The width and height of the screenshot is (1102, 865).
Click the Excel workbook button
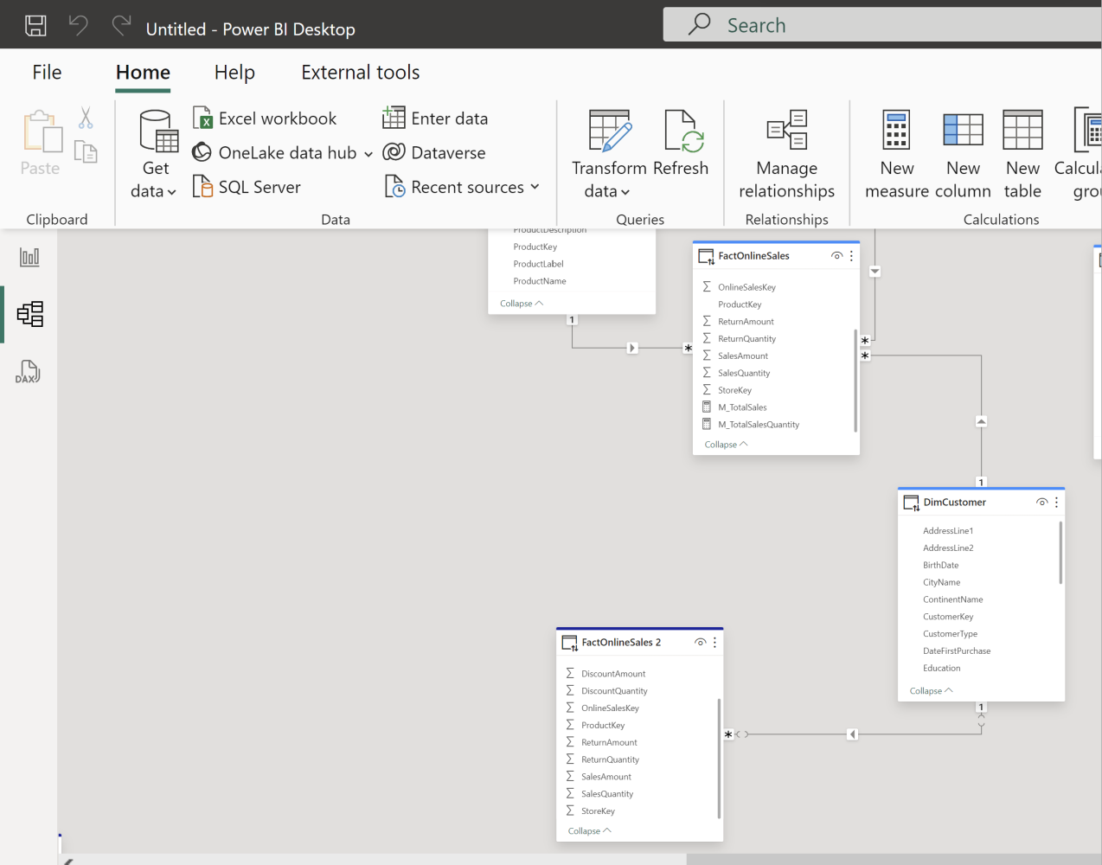(265, 119)
